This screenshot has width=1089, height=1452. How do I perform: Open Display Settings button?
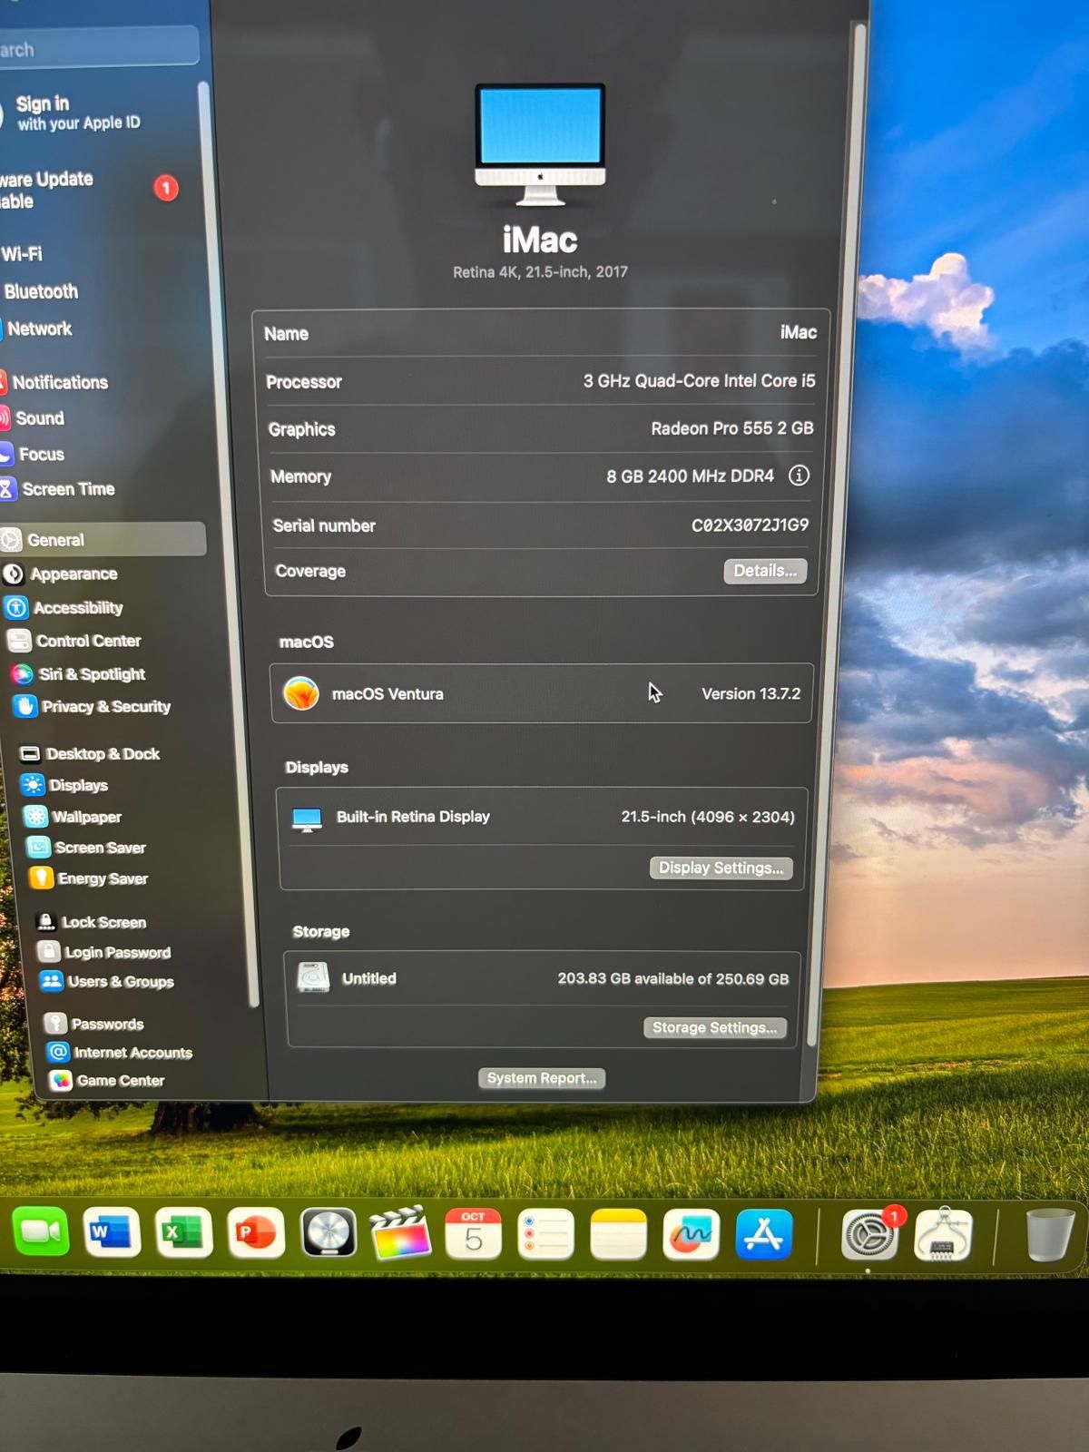721,868
